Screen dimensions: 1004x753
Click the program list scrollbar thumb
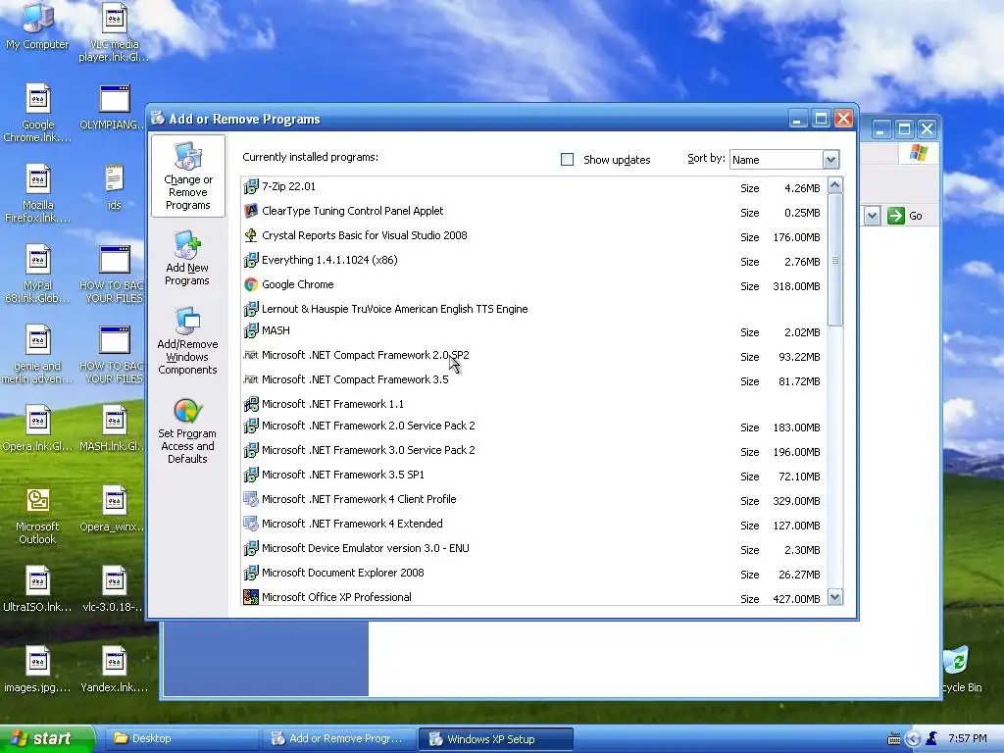[835, 260]
